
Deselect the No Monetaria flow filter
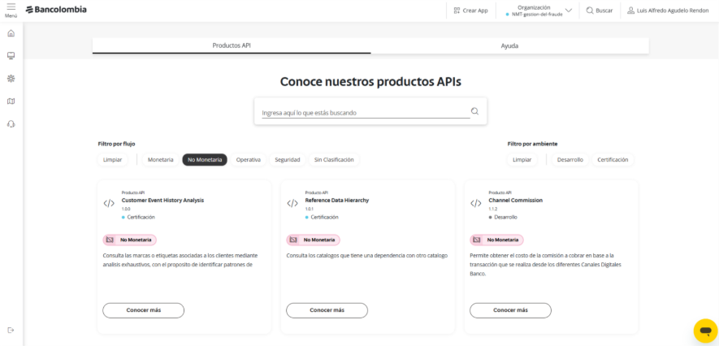coord(205,160)
